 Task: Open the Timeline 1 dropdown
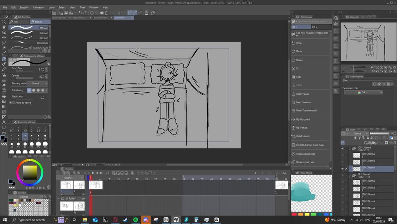[70, 178]
